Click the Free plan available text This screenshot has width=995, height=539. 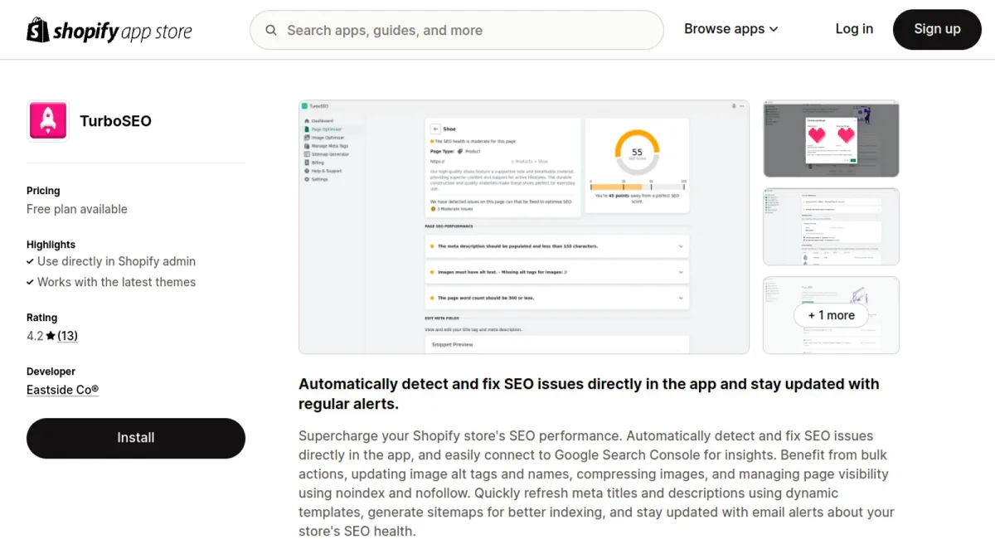tap(77, 209)
